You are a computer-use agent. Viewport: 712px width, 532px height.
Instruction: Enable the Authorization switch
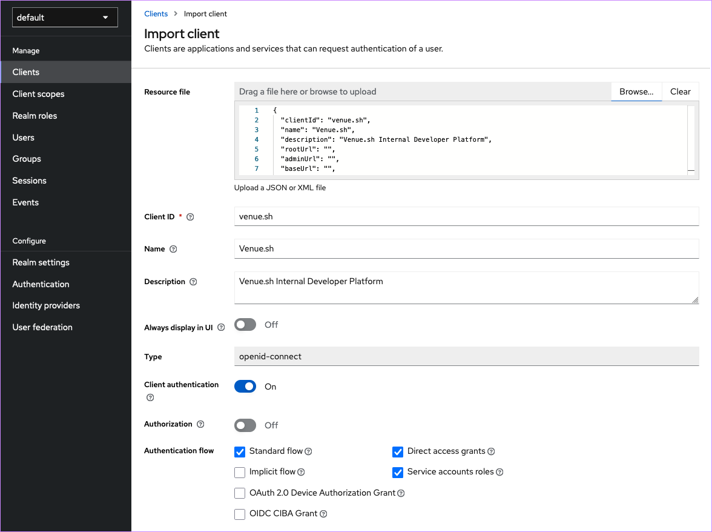point(245,425)
